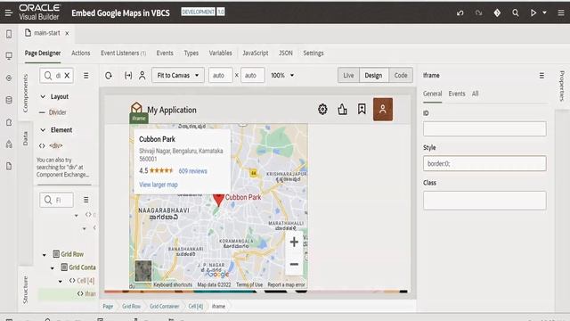Open the Fit to Canvas dropdown
This screenshot has height=321, width=570.
pos(178,75)
